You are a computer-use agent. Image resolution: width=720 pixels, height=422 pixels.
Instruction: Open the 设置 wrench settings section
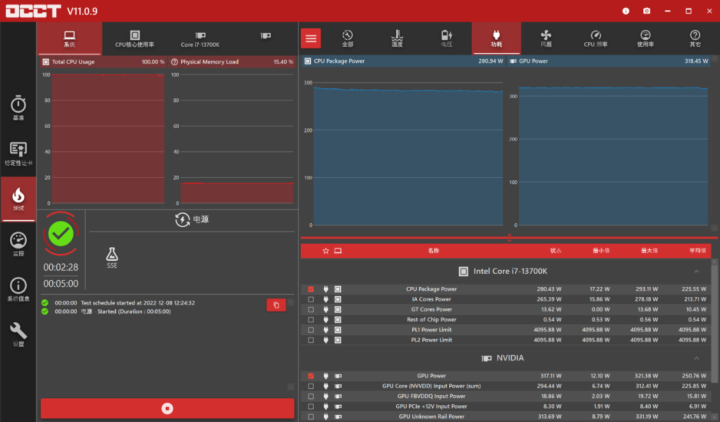(18, 335)
